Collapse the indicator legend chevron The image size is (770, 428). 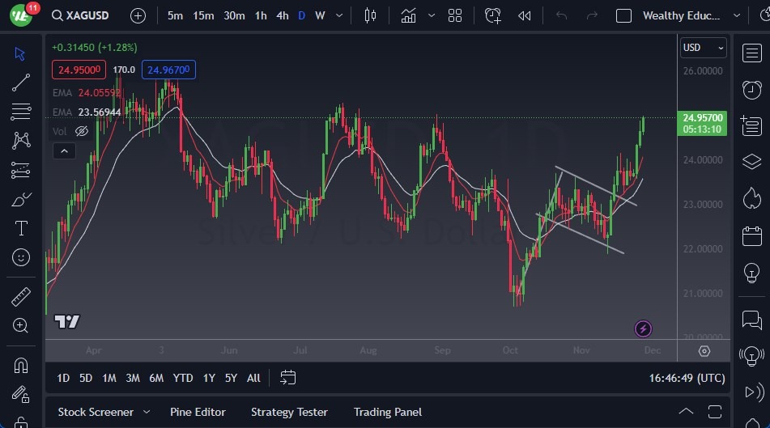click(63, 150)
